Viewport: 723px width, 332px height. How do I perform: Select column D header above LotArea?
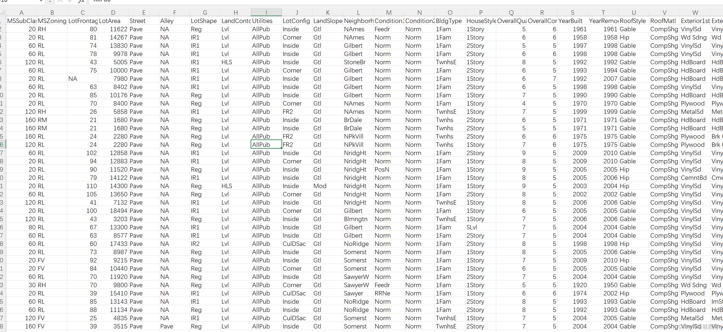pos(113,12)
